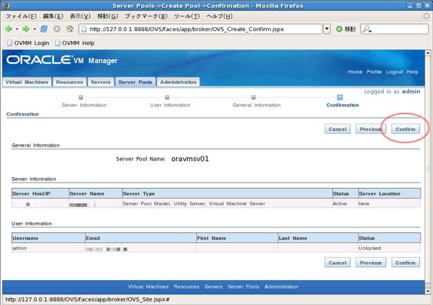Image resolution: width=433 pixels, height=305 pixels.
Task: Switch to the Administration tab
Action: [178, 82]
